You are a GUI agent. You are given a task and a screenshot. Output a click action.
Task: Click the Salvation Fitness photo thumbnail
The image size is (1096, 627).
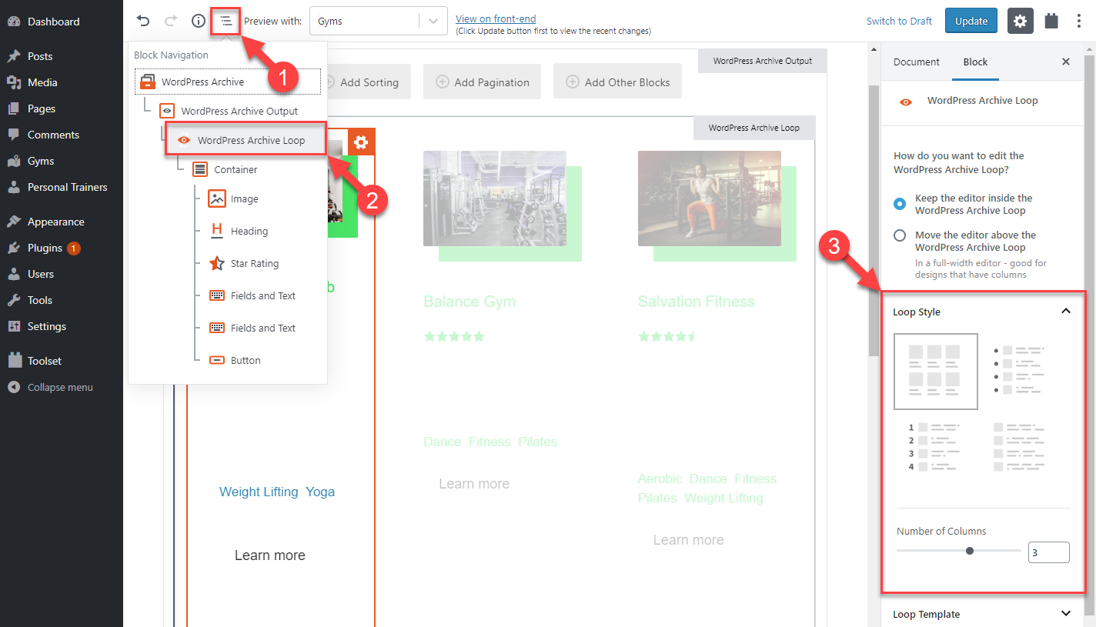710,198
